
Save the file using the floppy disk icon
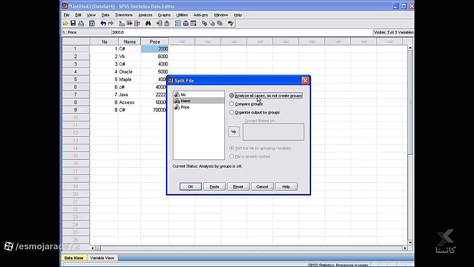pyautogui.click(x=73, y=23)
